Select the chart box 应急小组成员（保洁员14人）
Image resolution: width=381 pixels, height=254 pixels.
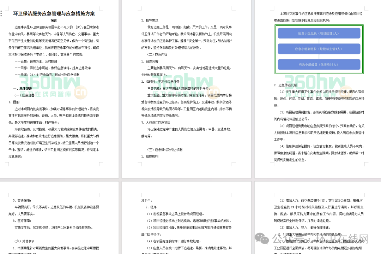tap(319, 65)
